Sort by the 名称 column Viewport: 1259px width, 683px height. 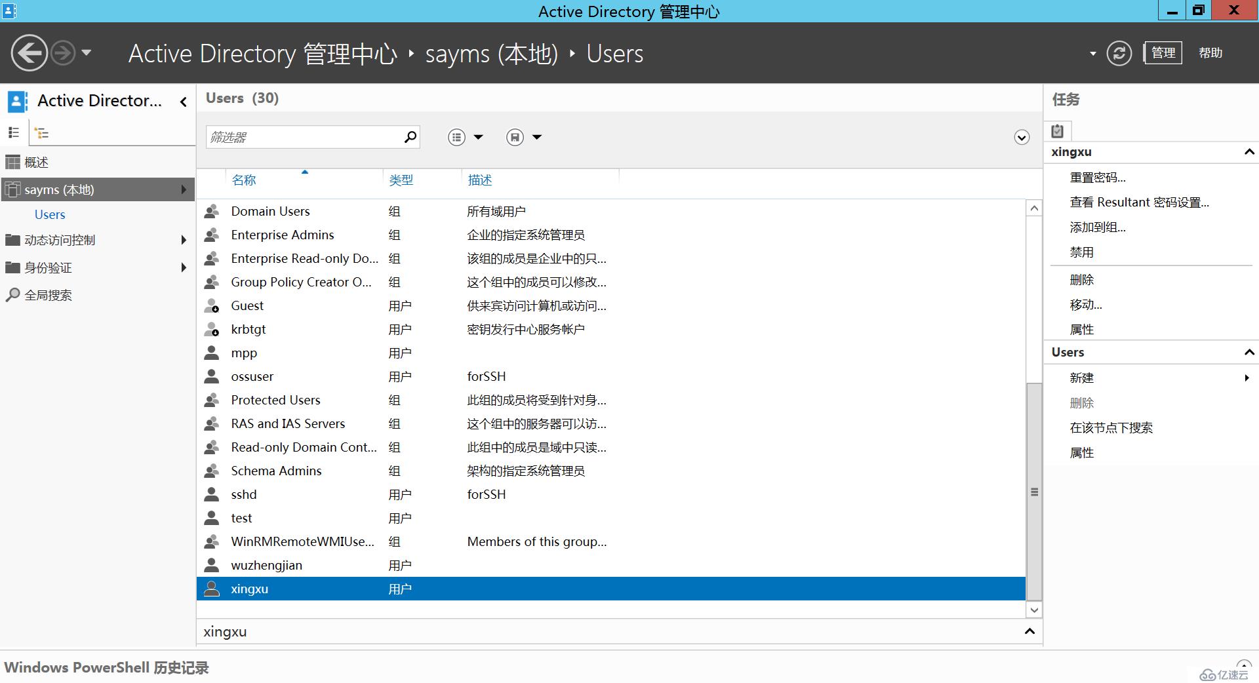tap(244, 180)
